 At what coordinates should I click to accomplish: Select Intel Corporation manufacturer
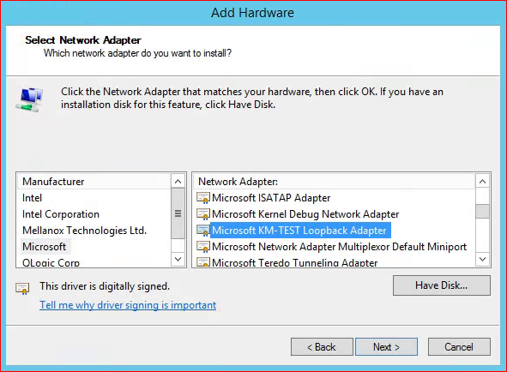pyautogui.click(x=61, y=214)
